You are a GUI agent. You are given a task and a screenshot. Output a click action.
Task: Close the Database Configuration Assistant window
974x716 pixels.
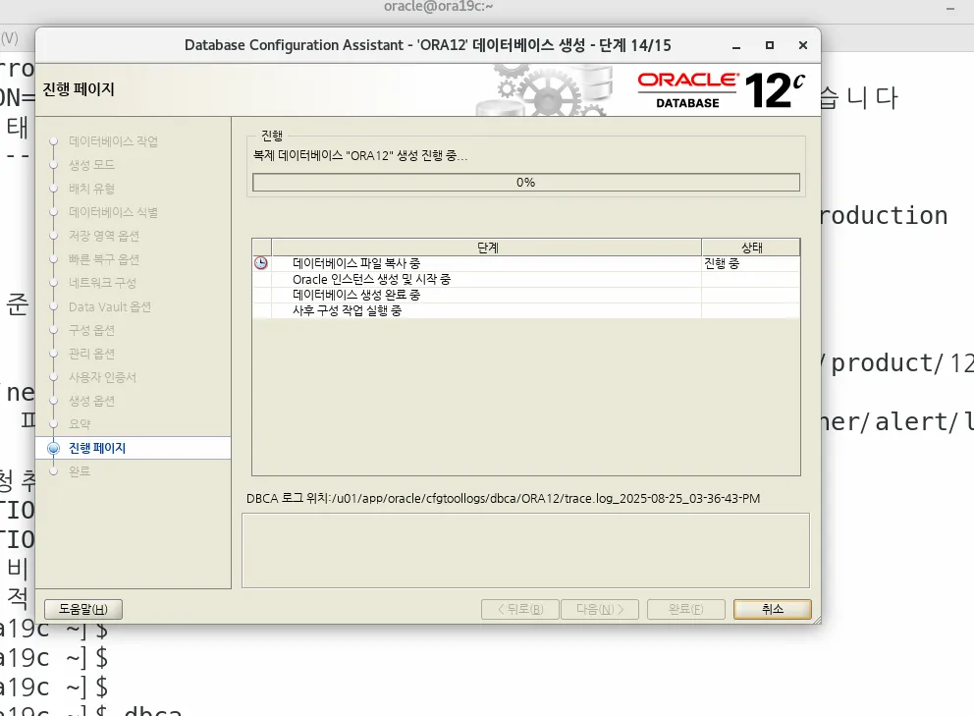[802, 45]
